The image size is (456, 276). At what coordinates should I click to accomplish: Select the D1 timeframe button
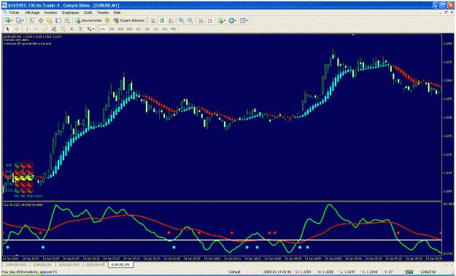(x=156, y=28)
